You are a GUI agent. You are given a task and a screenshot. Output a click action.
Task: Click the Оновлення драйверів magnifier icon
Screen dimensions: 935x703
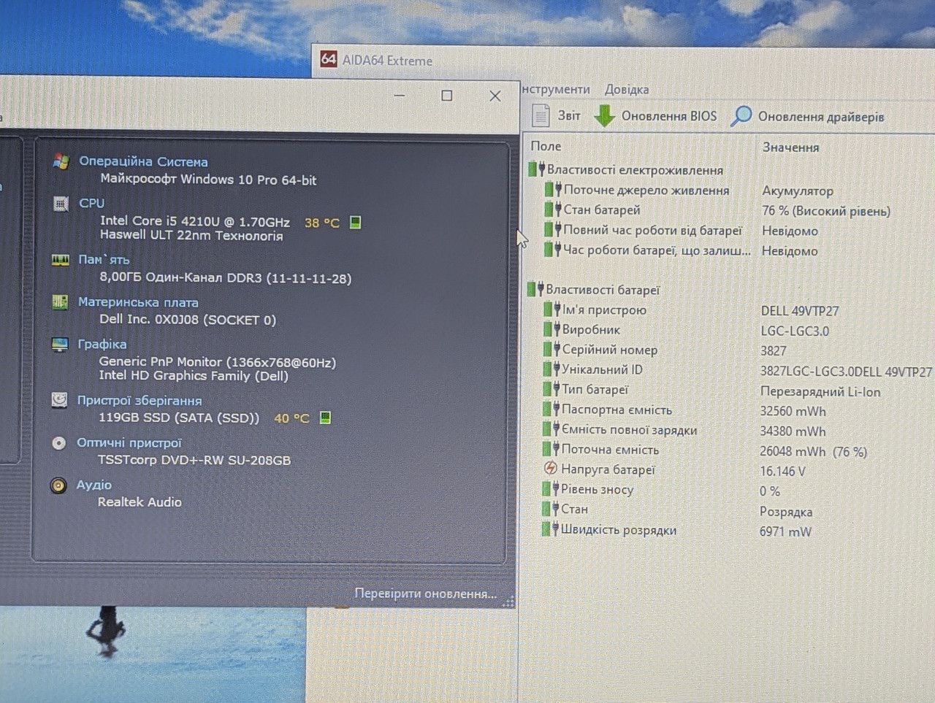click(x=741, y=116)
